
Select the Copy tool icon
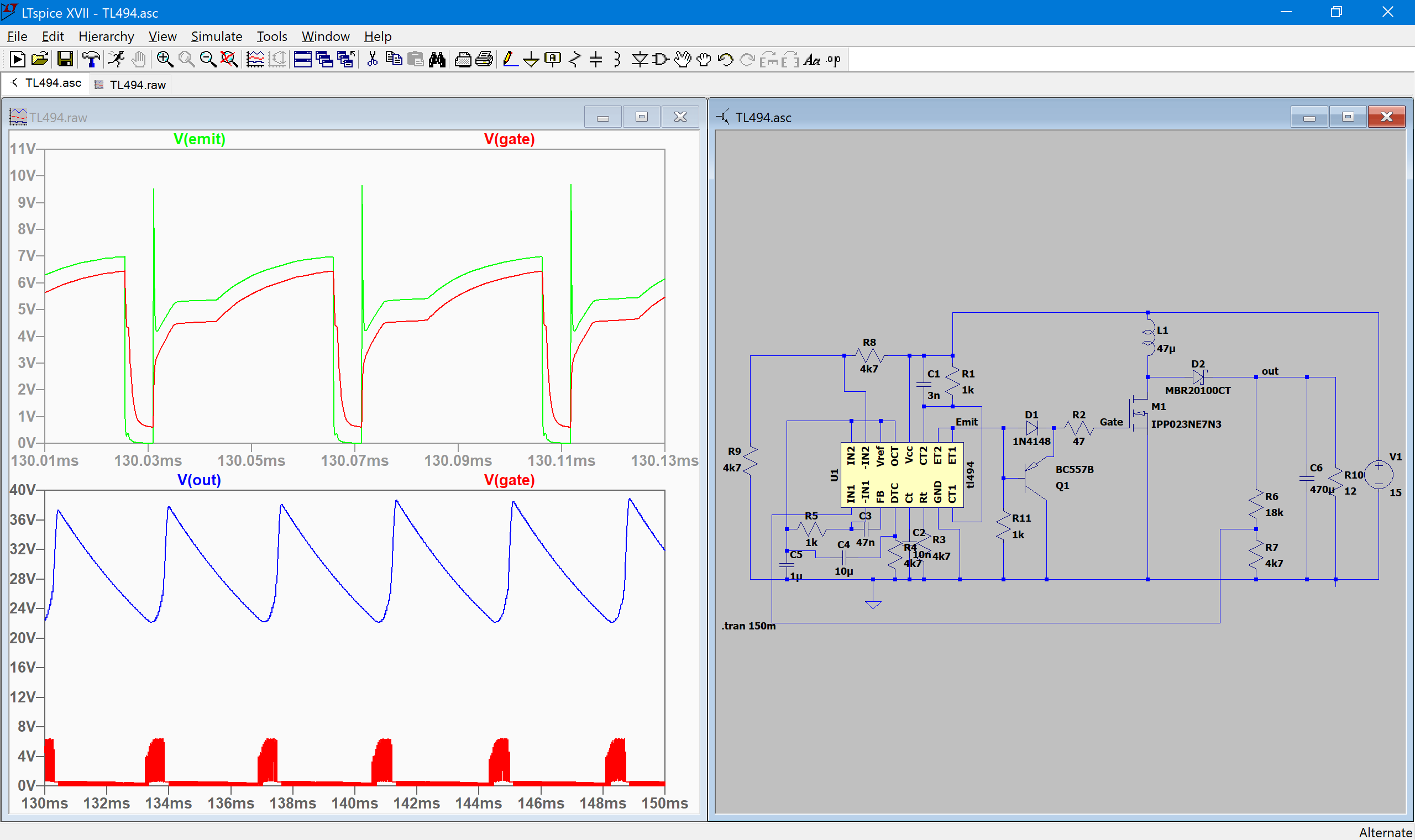pyautogui.click(x=394, y=60)
